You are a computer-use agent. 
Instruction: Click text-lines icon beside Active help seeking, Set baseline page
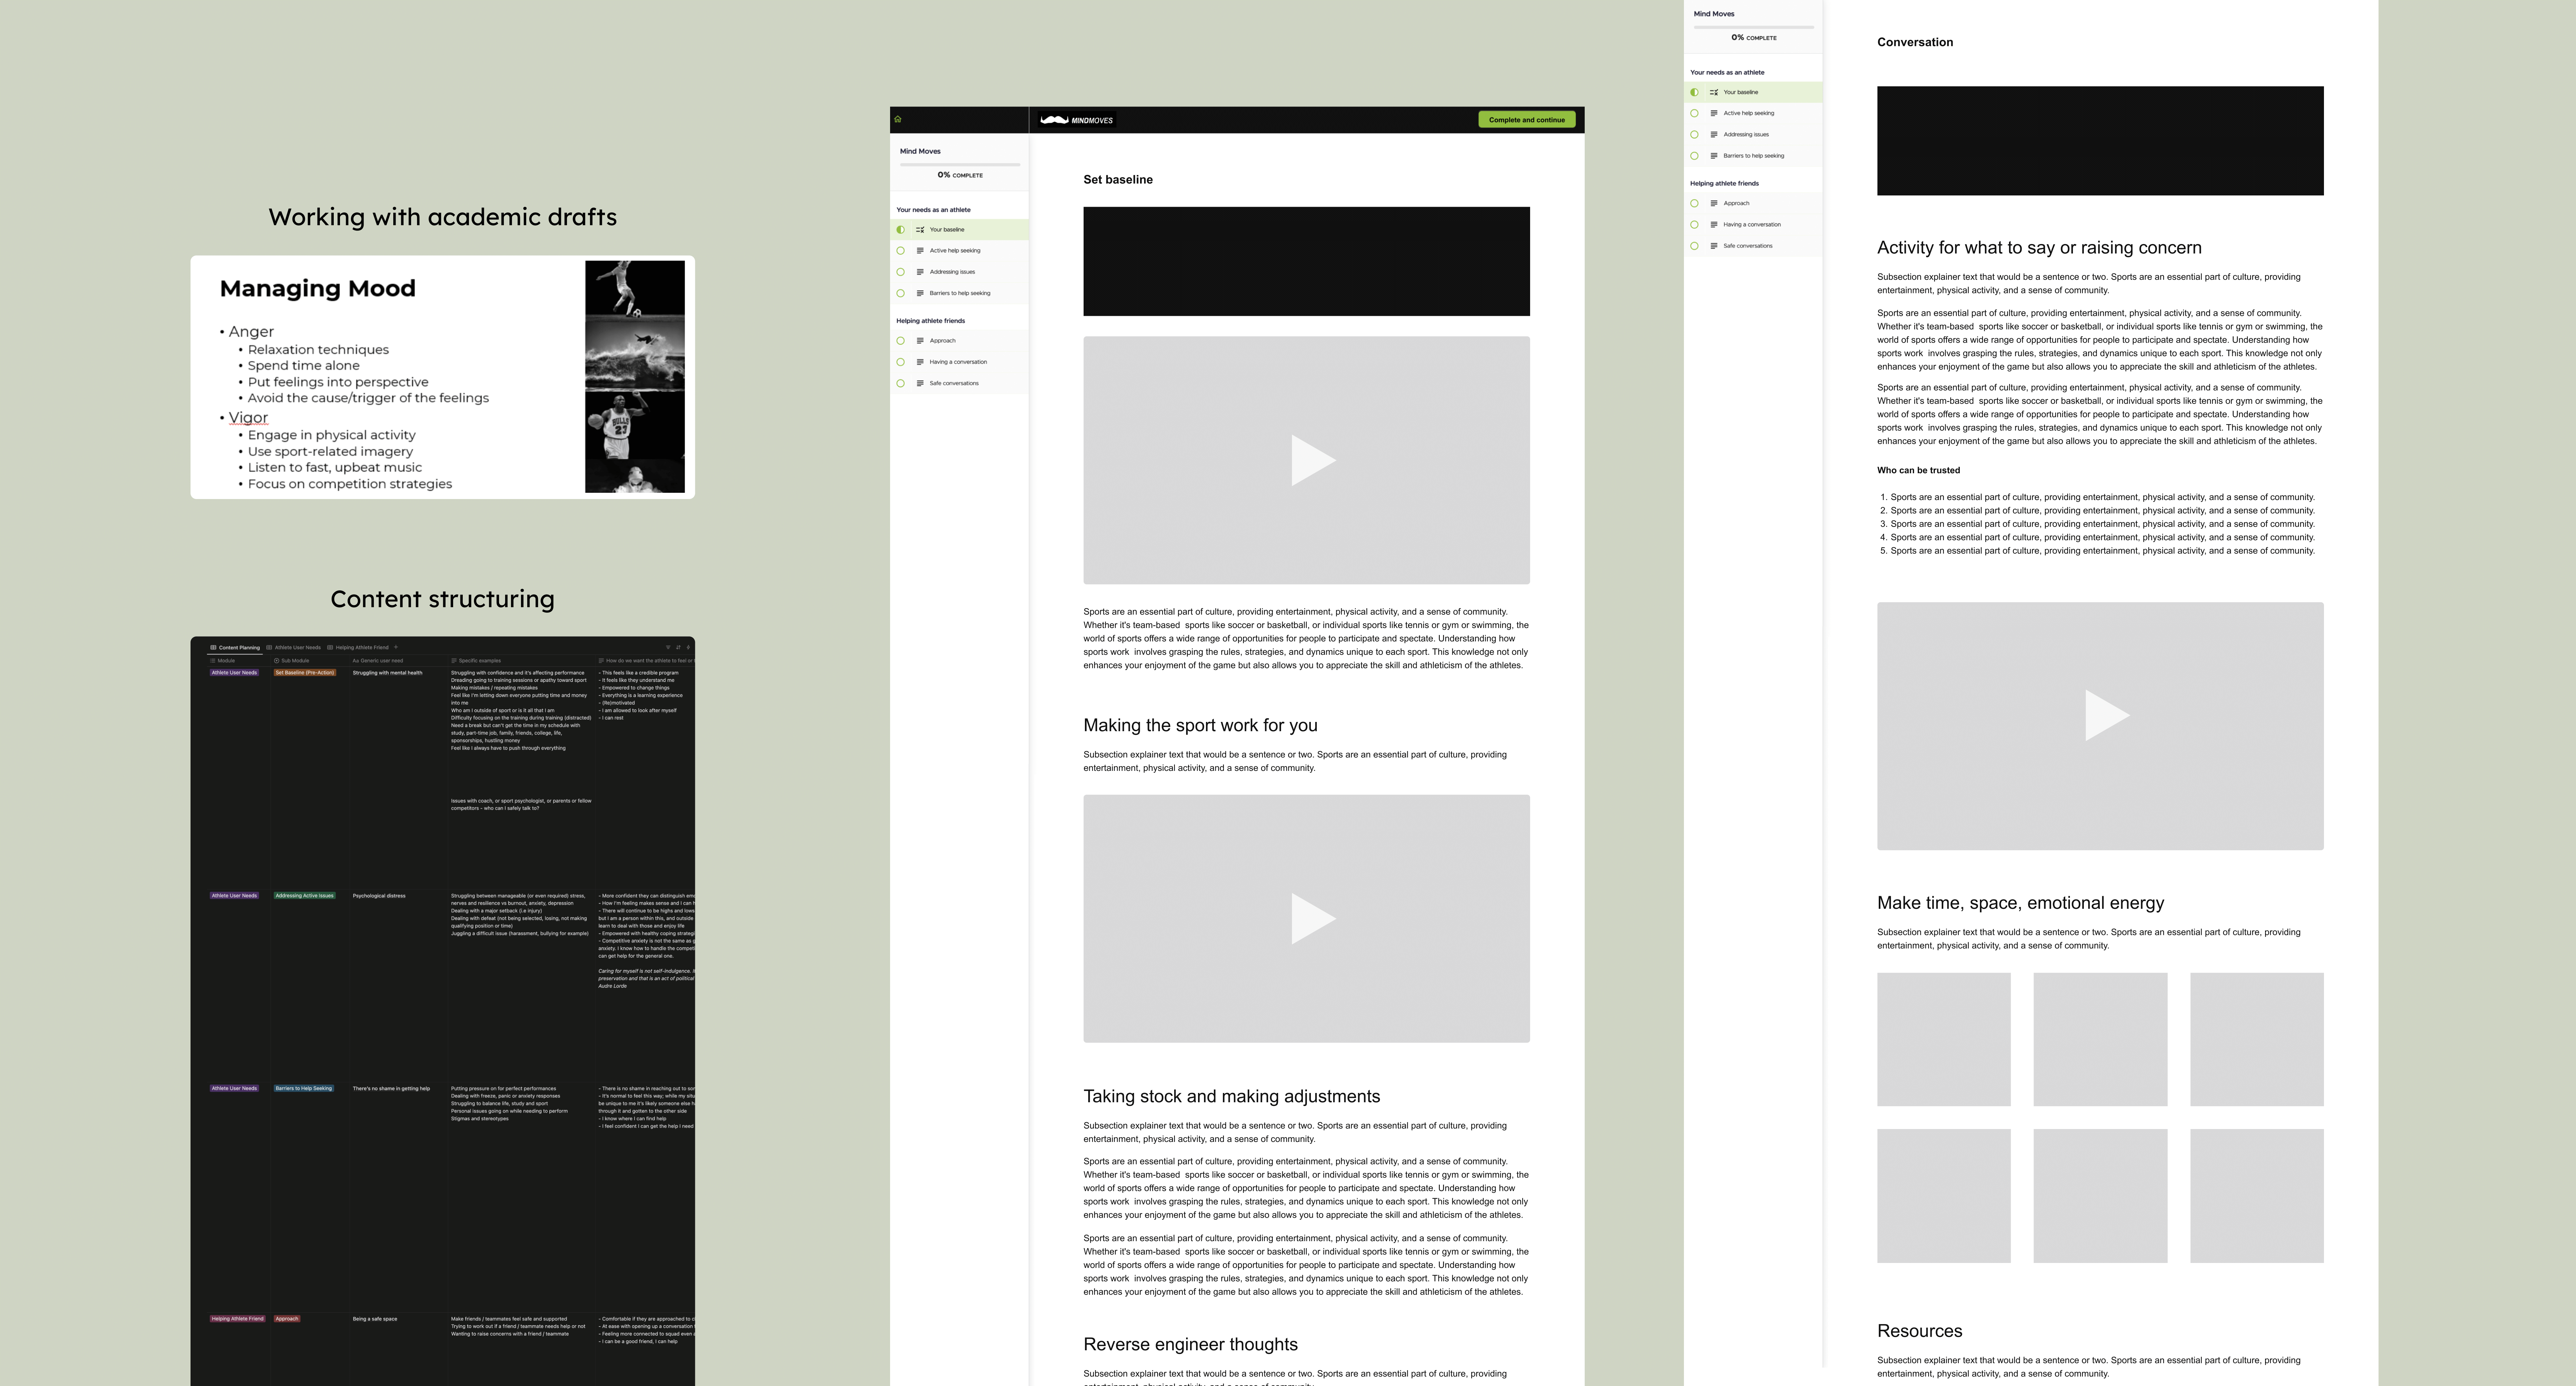920,251
